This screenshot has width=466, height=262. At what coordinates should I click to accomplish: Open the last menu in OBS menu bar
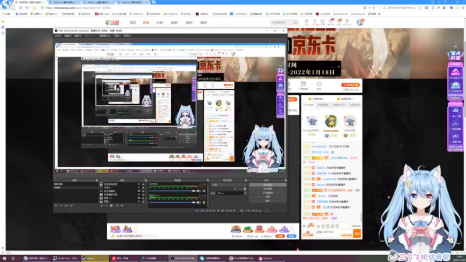point(127,36)
